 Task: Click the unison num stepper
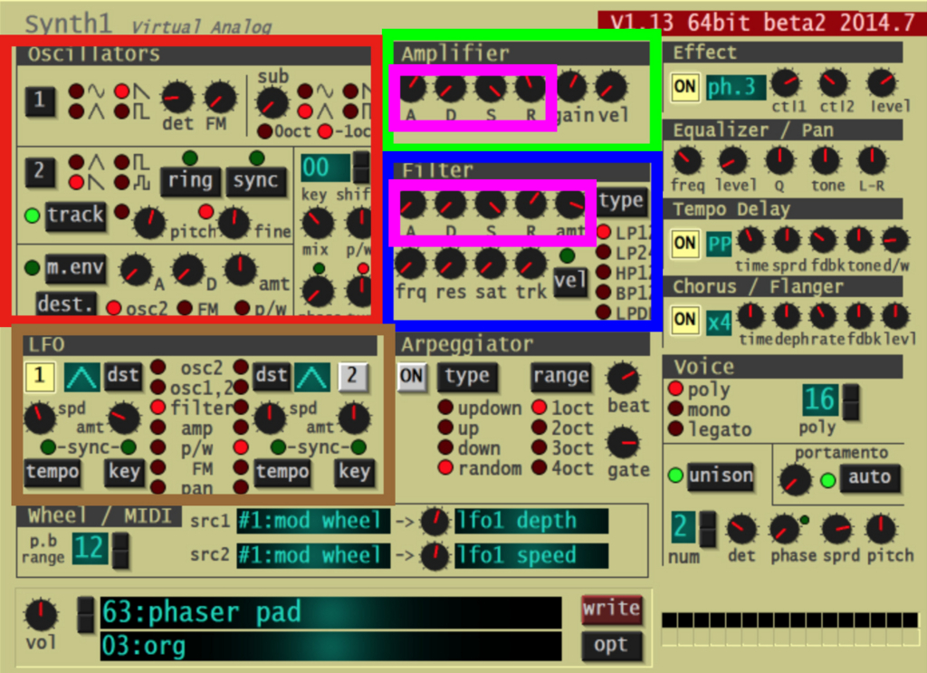pyautogui.click(x=708, y=529)
